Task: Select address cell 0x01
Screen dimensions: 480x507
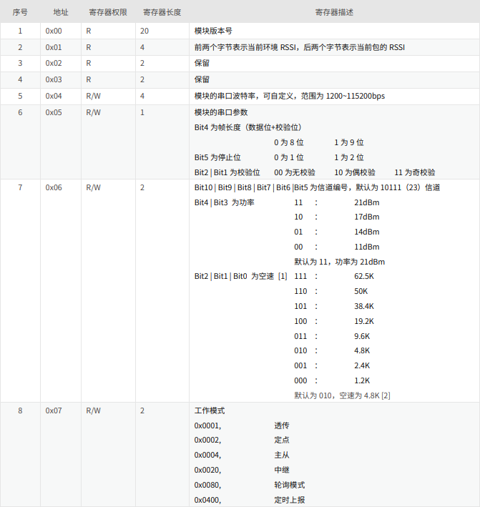Action: [x=54, y=47]
